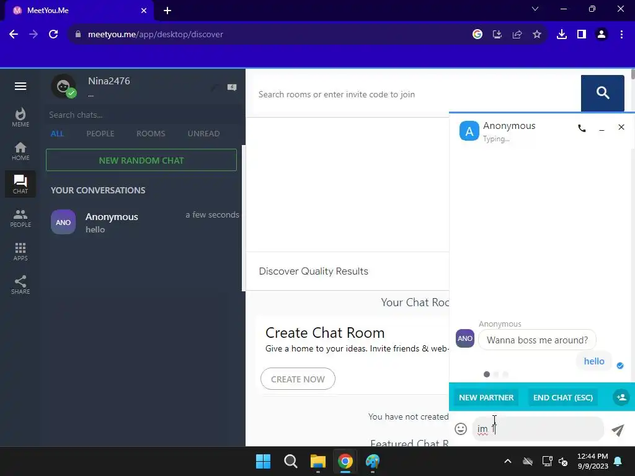Viewport: 635px width, 476px height.
Task: Click the 'YOUR CONVERSATIONS' label
Action: [98, 190]
